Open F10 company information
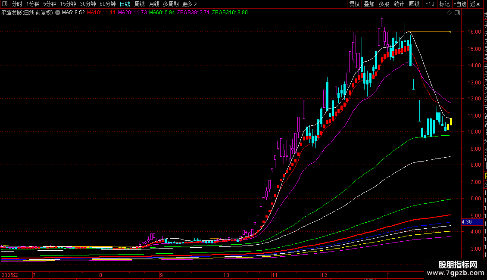487x280 pixels. pyautogui.click(x=430, y=4)
